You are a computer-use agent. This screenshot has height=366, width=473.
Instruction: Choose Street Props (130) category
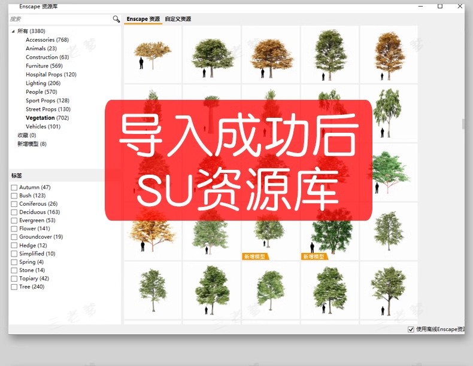pos(48,109)
